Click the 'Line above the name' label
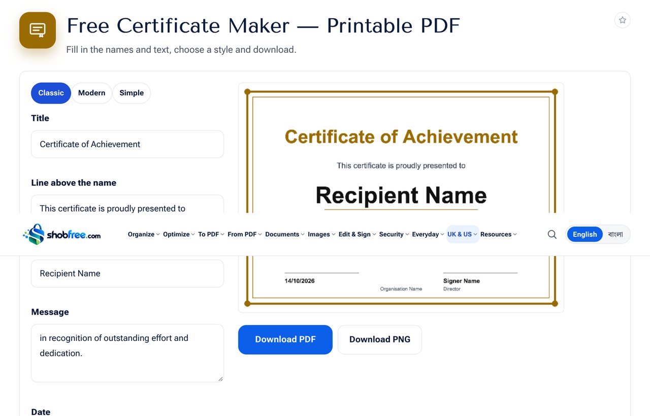 pos(74,183)
